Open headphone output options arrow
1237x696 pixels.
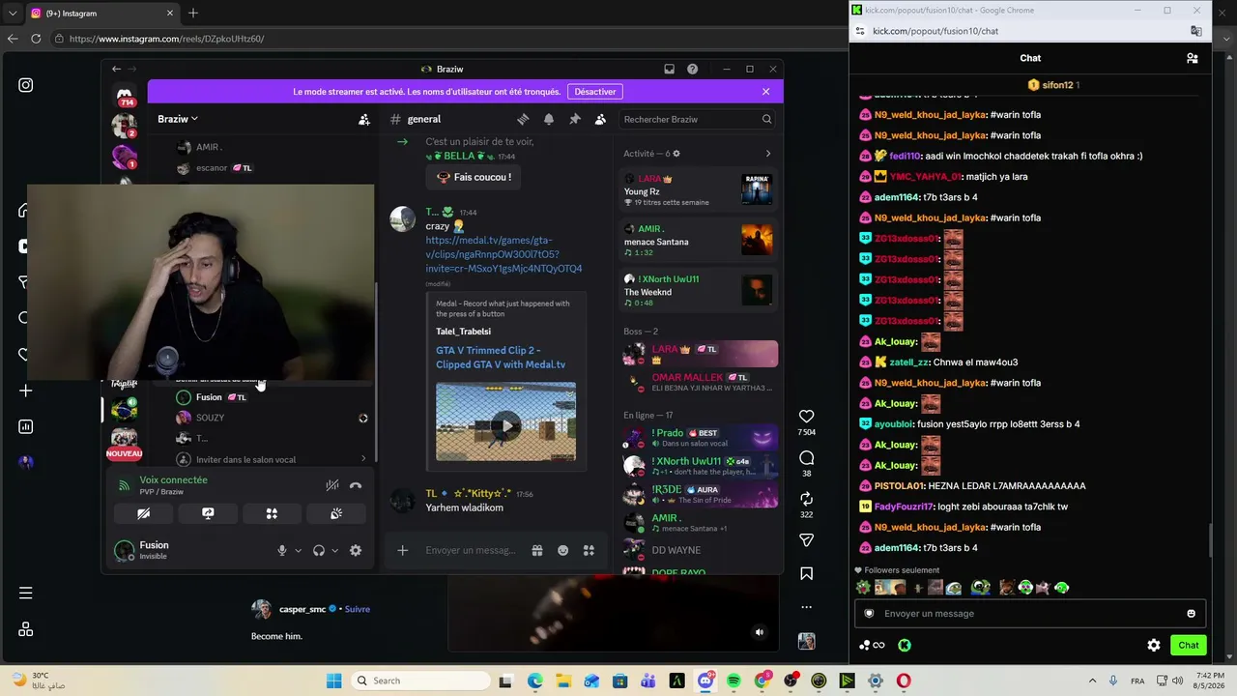(x=334, y=550)
